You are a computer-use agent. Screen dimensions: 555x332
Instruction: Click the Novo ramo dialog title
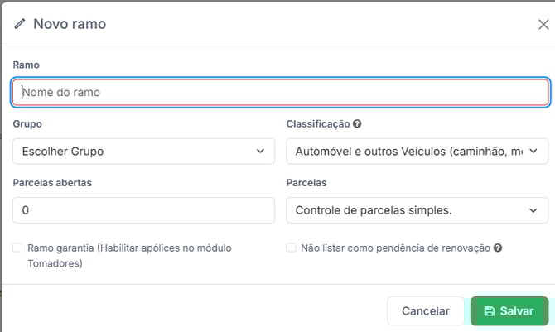pyautogui.click(x=70, y=24)
